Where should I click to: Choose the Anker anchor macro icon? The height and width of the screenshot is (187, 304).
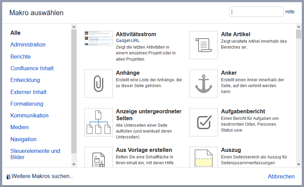click(x=204, y=84)
